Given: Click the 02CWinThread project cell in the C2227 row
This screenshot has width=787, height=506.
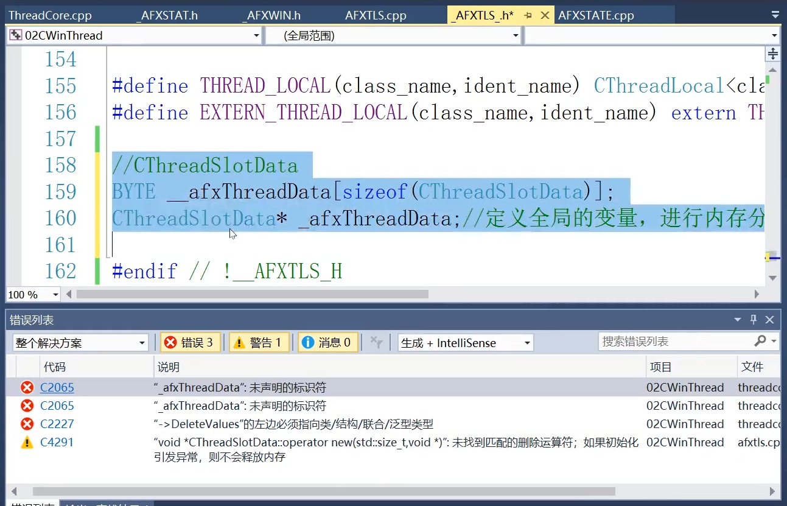Looking at the screenshot, I should click(685, 424).
